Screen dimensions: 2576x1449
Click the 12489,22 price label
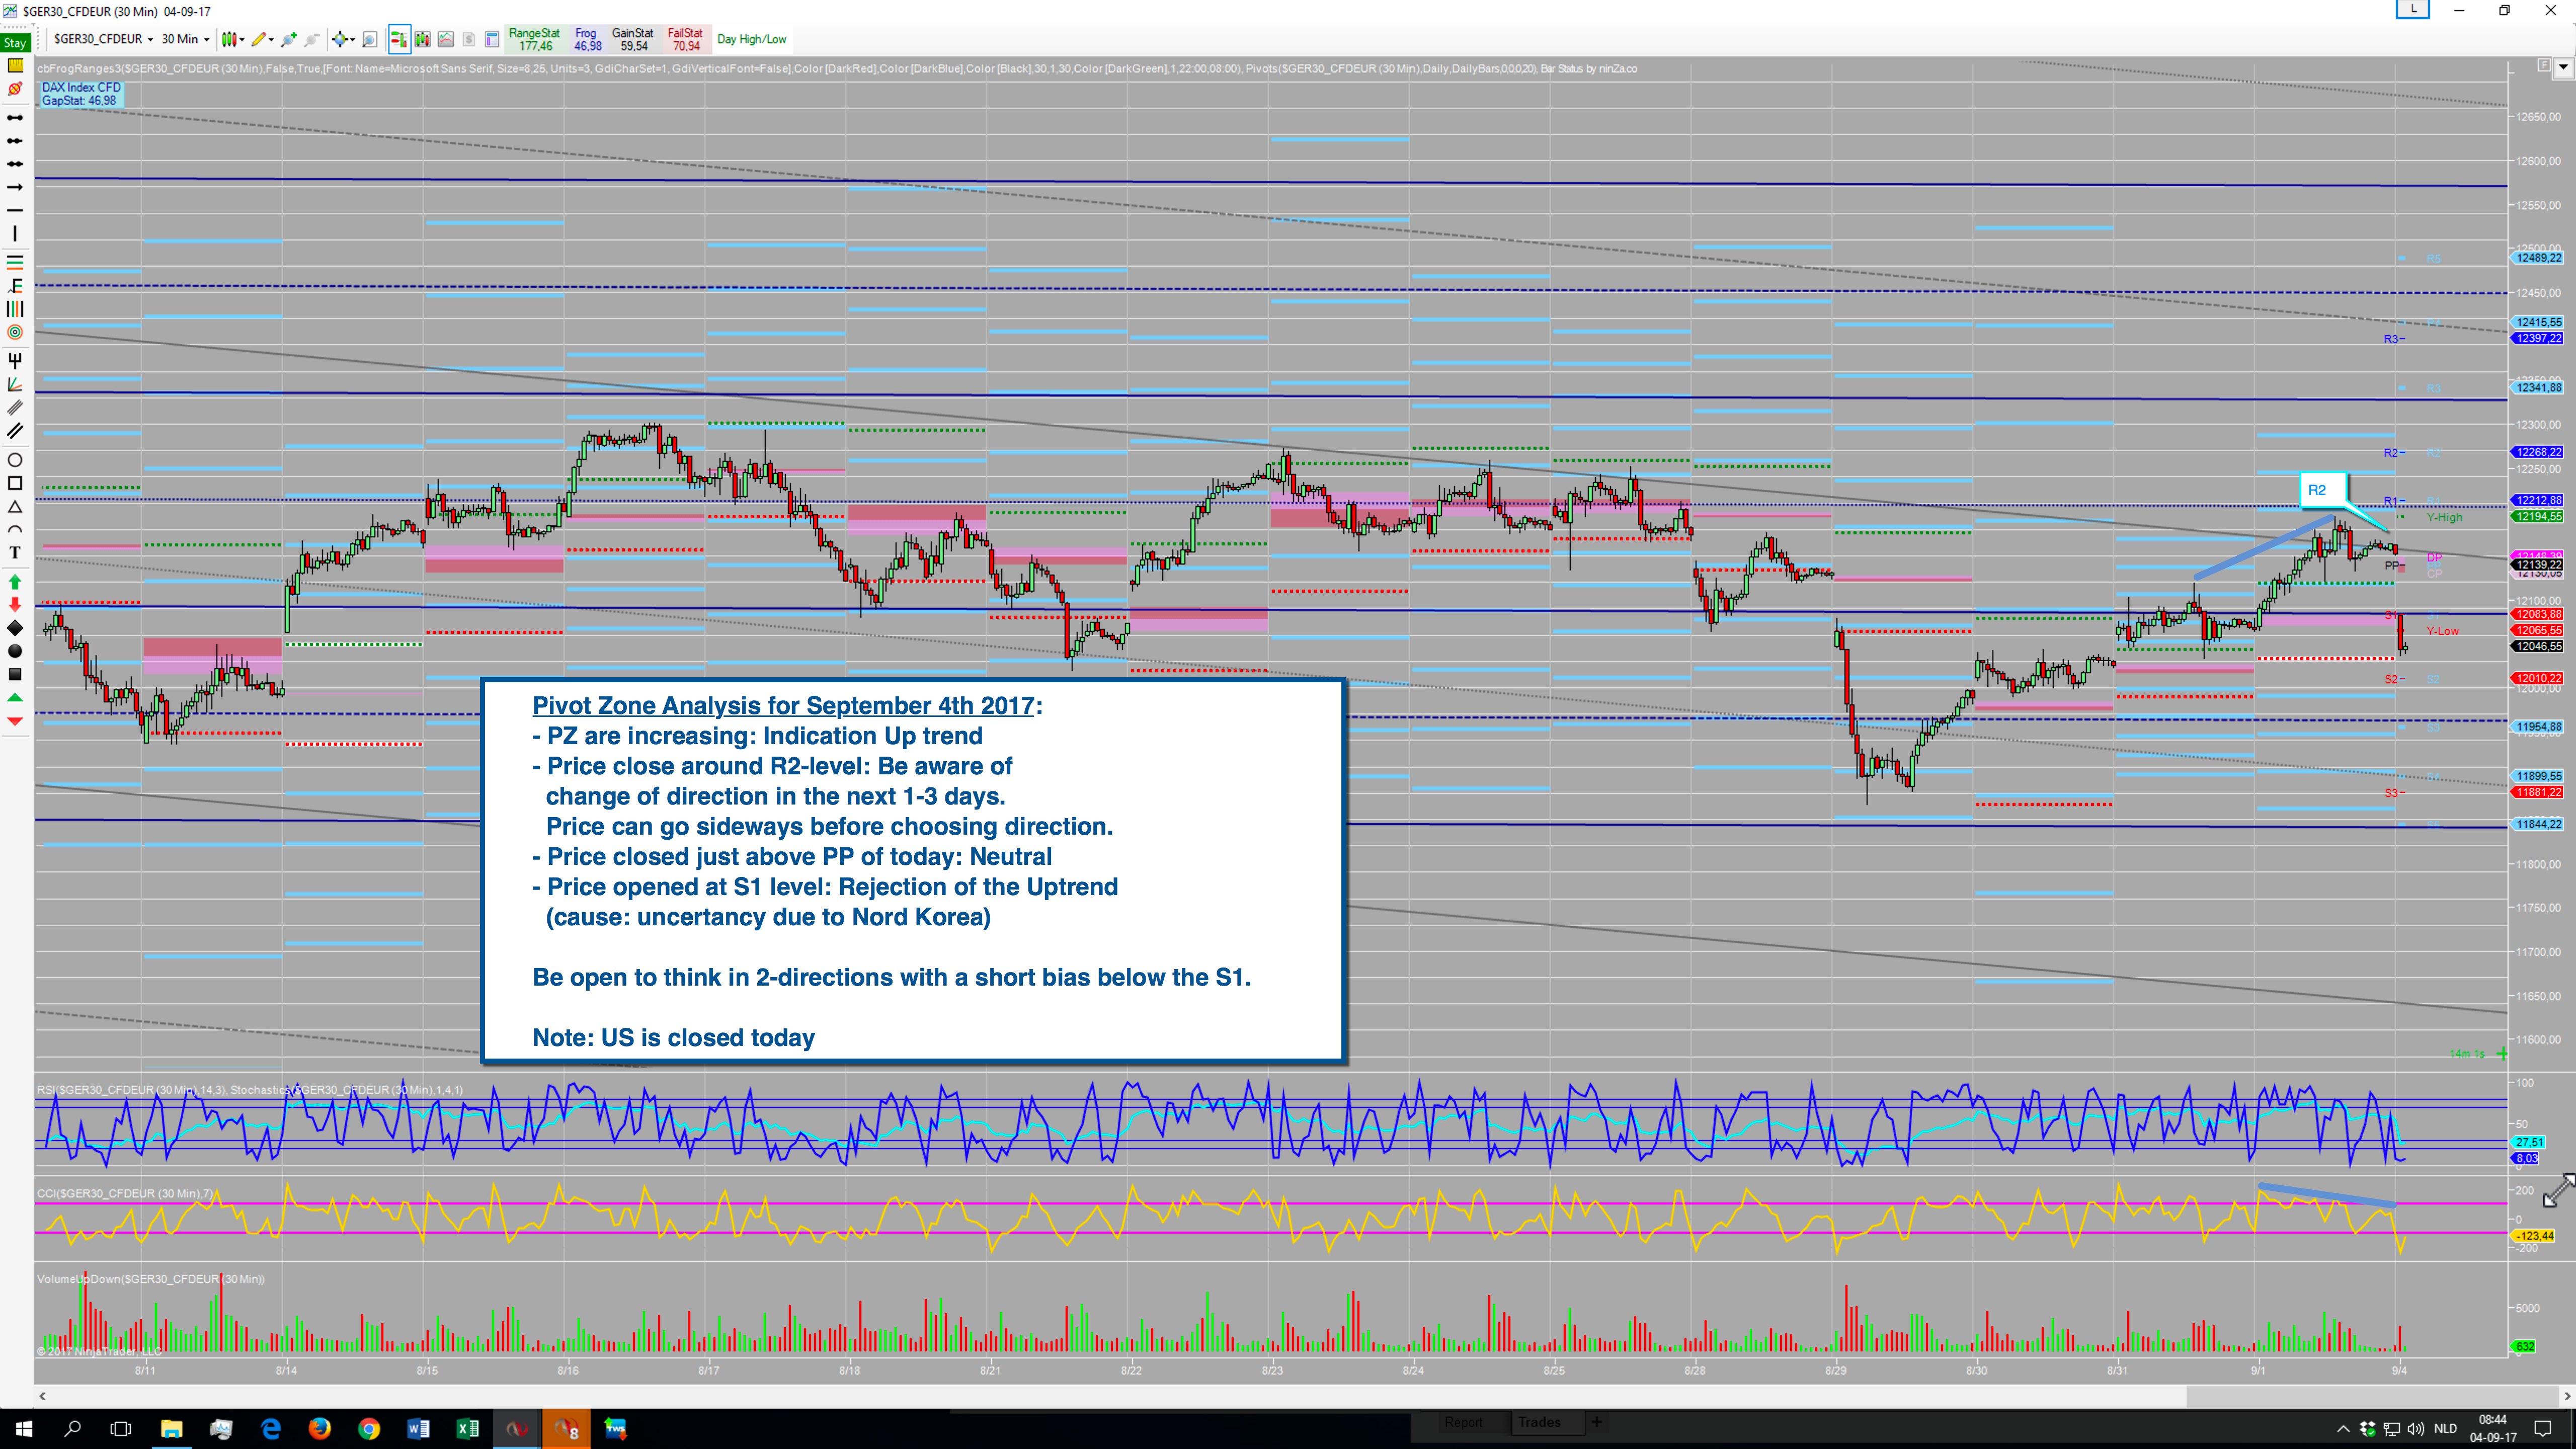pos(2538,258)
